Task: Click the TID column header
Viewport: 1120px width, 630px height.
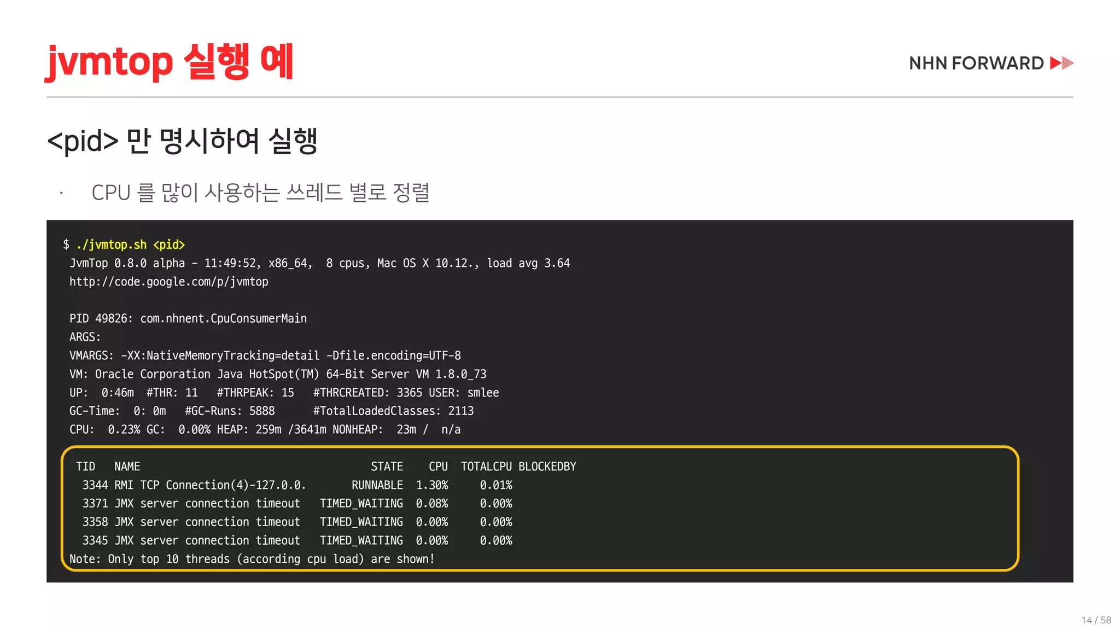Action: (x=85, y=466)
